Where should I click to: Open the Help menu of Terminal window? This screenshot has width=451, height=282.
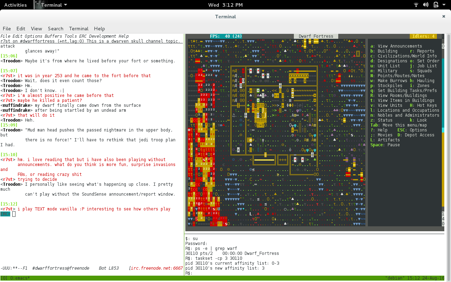pos(99,29)
